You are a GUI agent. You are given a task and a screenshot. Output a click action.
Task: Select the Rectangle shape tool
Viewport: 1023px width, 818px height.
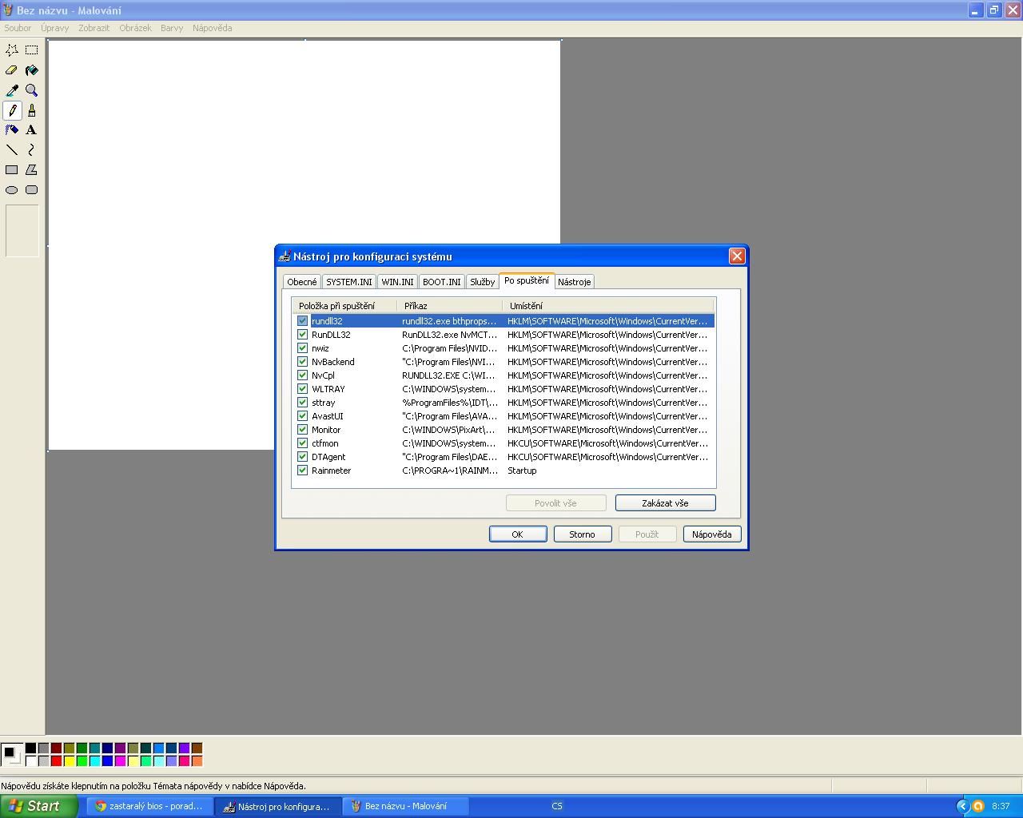pyautogui.click(x=12, y=170)
